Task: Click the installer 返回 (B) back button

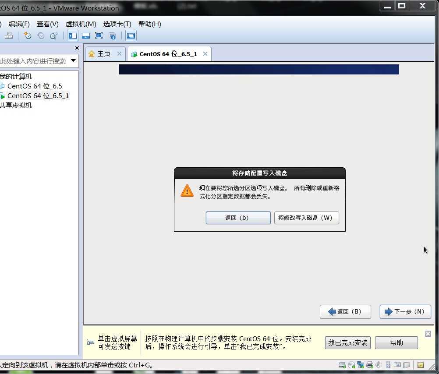Action: coord(346,311)
